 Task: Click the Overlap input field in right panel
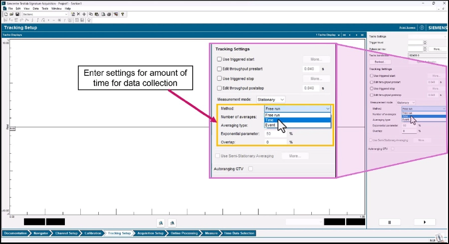pyautogui.click(x=409, y=131)
